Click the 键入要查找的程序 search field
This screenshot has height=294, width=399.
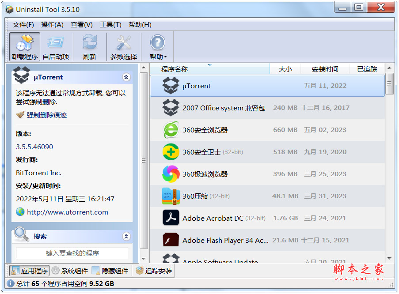tap(72, 253)
